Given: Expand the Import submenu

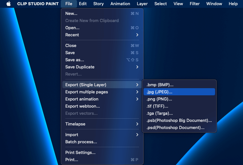Looking at the screenshot, I should click(x=102, y=135).
